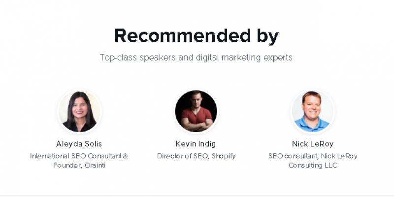The height and width of the screenshot is (197, 394).
Task: Select the Nick LeRoy name text
Action: pyautogui.click(x=313, y=144)
